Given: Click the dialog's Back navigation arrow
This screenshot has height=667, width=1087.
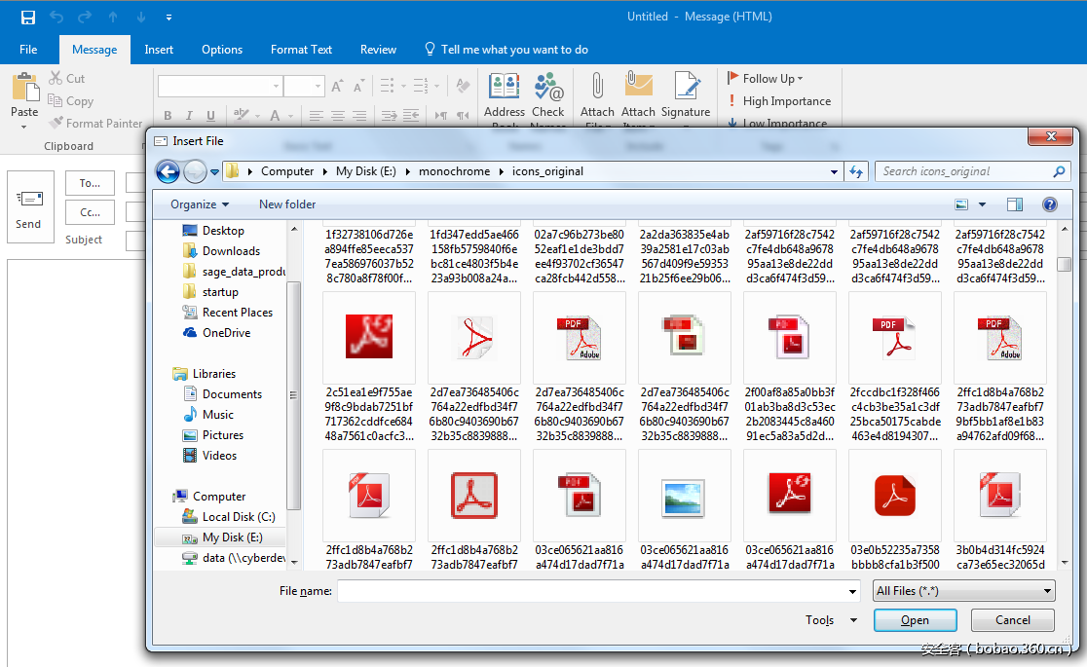Looking at the screenshot, I should pos(168,171).
